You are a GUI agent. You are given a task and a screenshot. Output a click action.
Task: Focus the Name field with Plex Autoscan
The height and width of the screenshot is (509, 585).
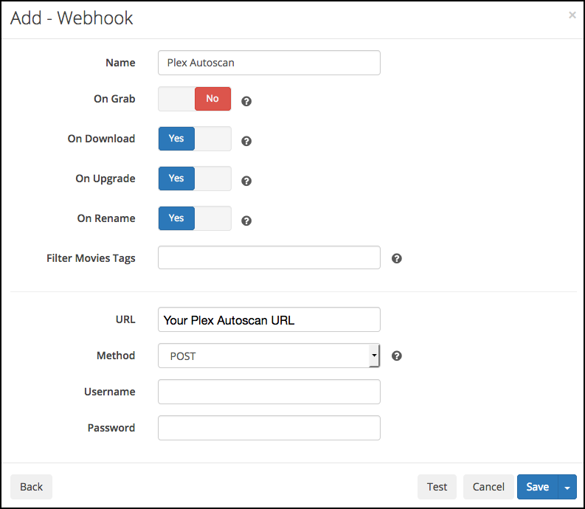pos(269,63)
